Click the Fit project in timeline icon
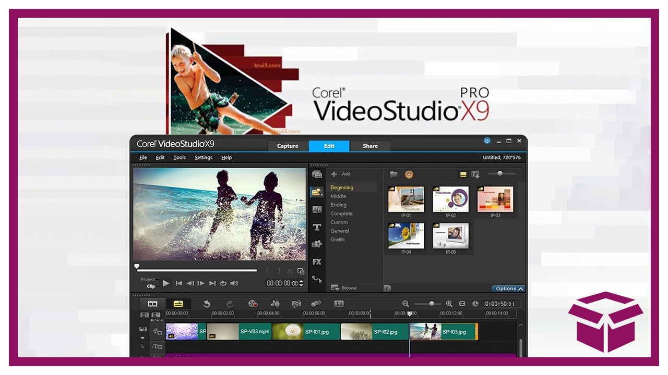The image size is (668, 375). (x=462, y=304)
